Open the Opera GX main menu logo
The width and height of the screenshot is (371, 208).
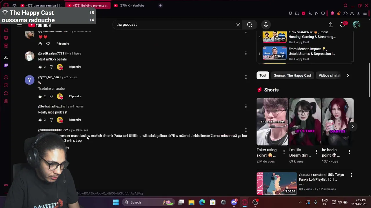tap(6, 5)
